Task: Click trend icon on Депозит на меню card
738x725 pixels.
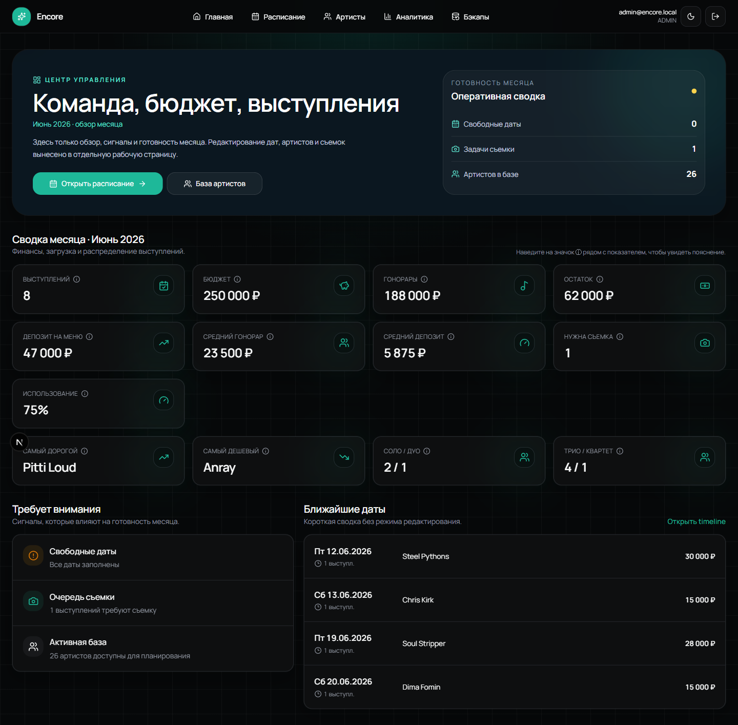Action: point(163,343)
